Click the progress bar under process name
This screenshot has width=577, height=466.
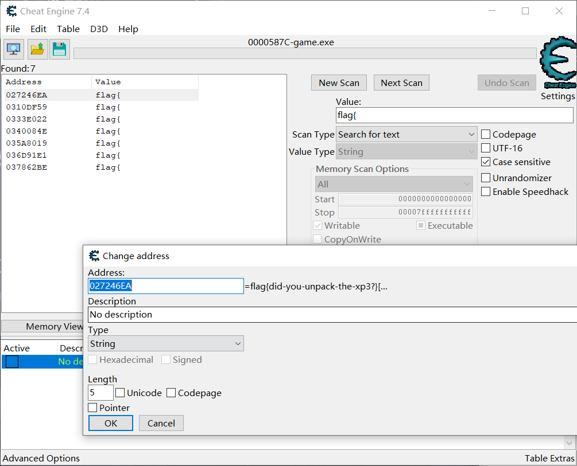point(304,53)
